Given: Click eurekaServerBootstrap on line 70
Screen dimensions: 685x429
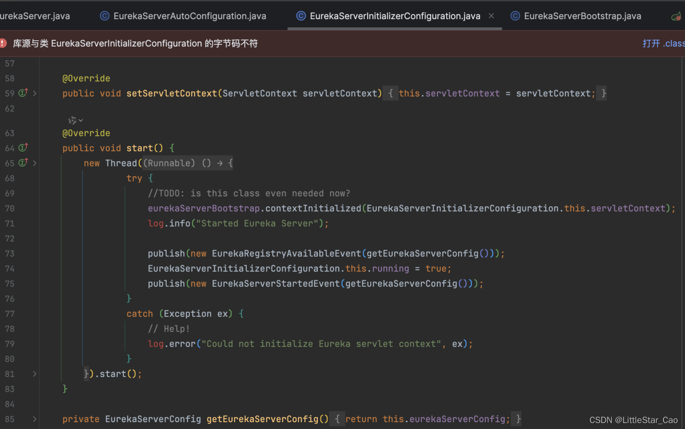Looking at the screenshot, I should 204,209.
